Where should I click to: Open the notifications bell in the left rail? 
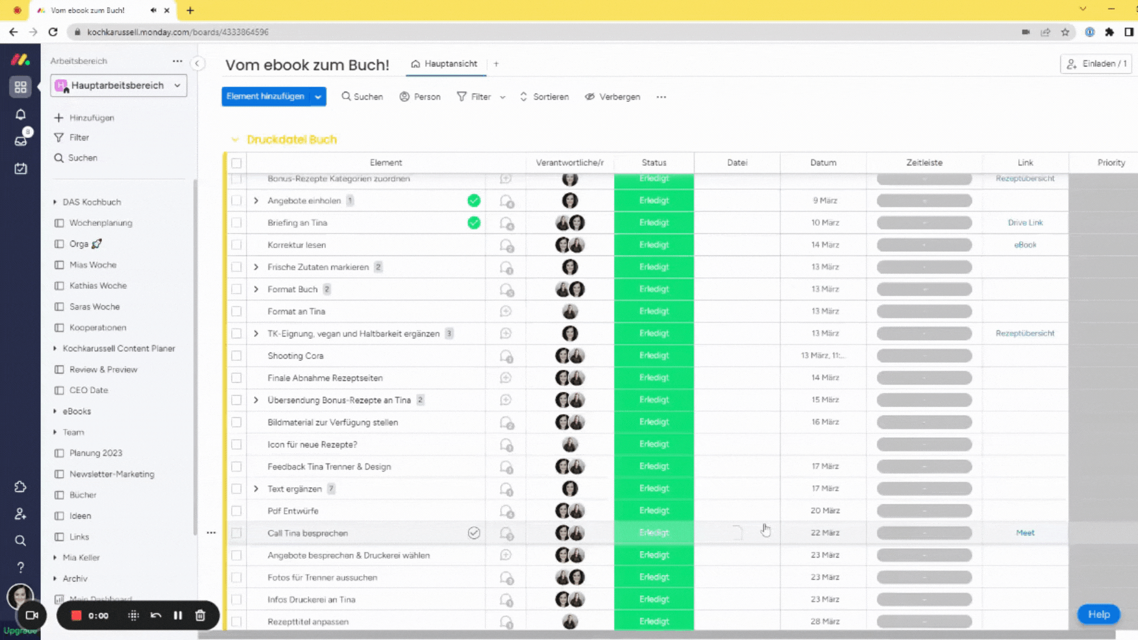click(20, 114)
